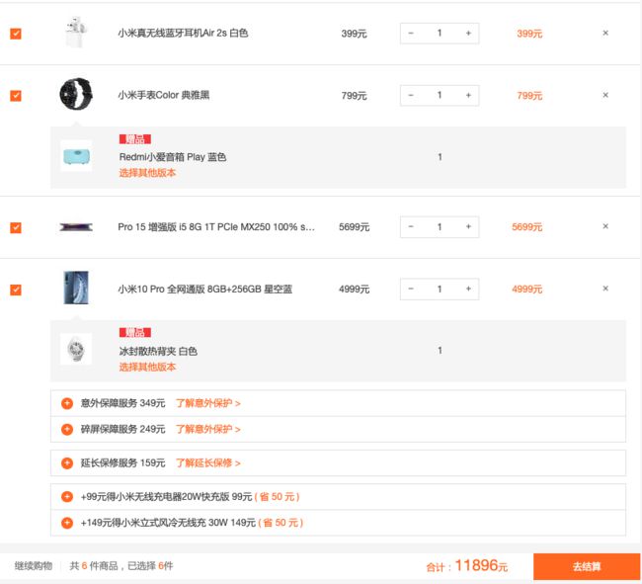Viewport: 642px width, 584px height.
Task: Click 继续购物 to keep shopping
Action: pos(34,566)
